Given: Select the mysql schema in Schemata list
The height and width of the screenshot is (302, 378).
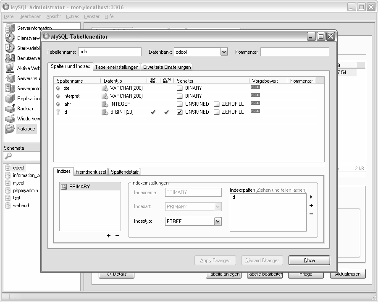Looking at the screenshot, I should point(18,183).
